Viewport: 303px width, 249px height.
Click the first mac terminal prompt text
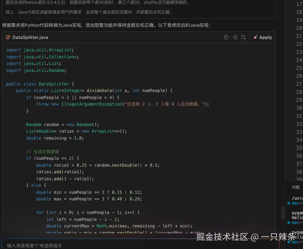point(295,203)
